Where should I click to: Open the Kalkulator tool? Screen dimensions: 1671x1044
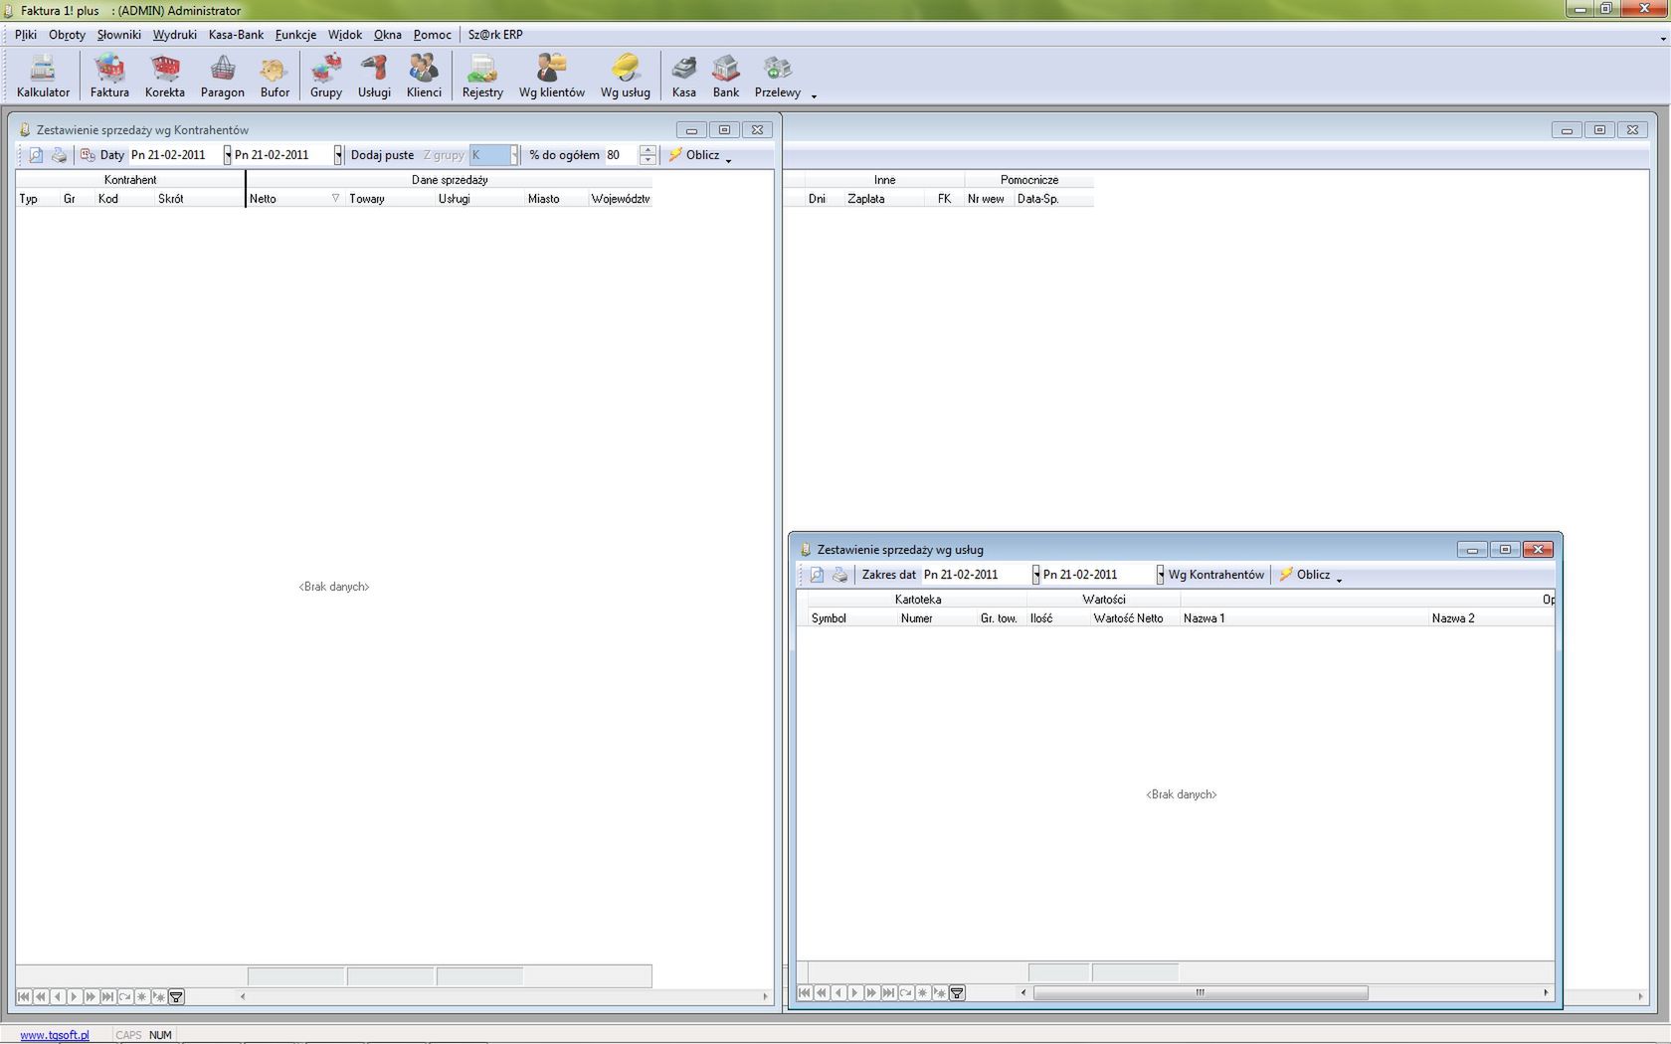coord(43,77)
